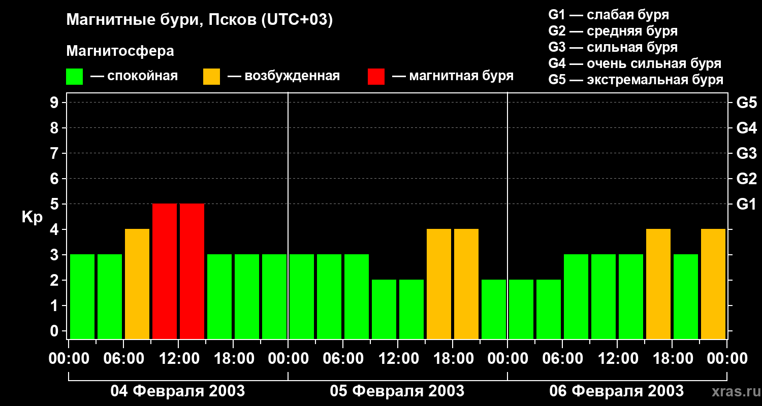Viewport: 762px width, 406px height.
Task: Click the red 'магнитная буря' legend swatch
Action: (x=376, y=77)
